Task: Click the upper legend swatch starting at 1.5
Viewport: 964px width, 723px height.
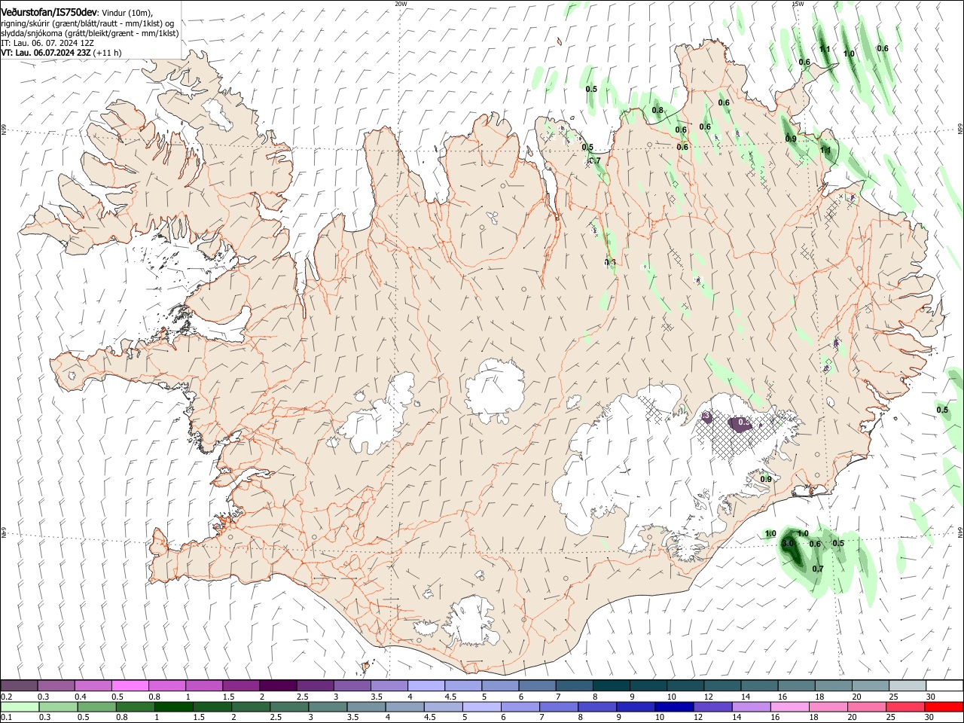Action: (x=240, y=685)
